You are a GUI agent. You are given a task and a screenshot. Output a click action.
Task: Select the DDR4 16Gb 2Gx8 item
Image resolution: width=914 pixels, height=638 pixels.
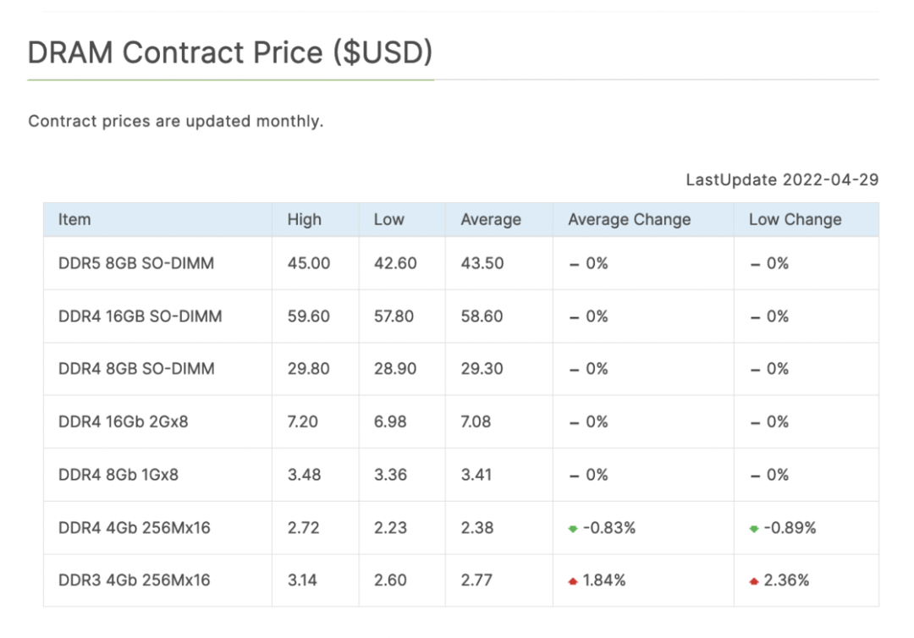(x=124, y=421)
